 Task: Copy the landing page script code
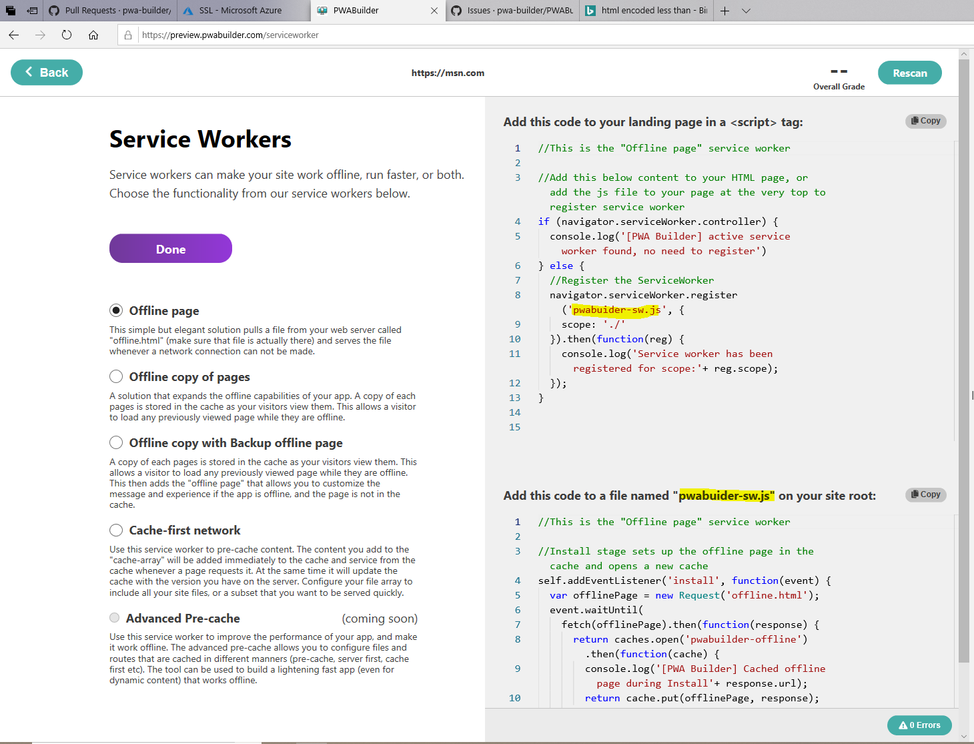[926, 121]
